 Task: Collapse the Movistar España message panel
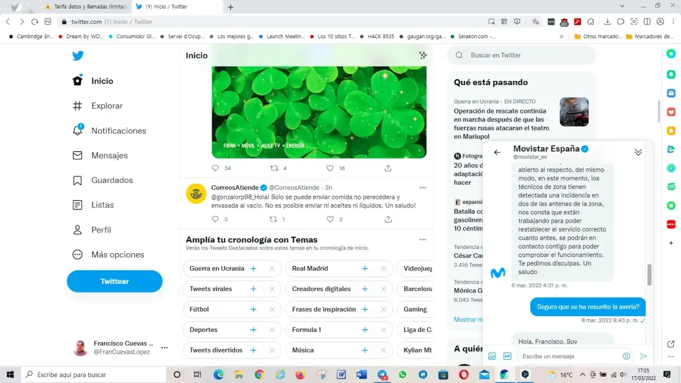tap(638, 152)
